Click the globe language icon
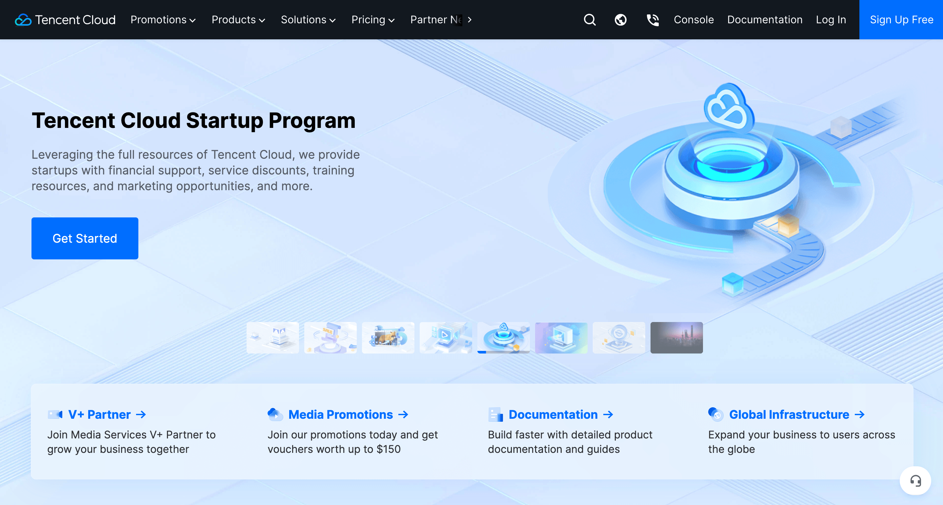This screenshot has height=505, width=943. point(620,20)
